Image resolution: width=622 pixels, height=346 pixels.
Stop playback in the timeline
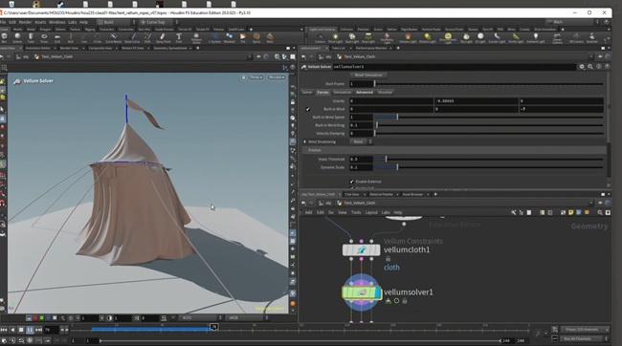point(21,330)
